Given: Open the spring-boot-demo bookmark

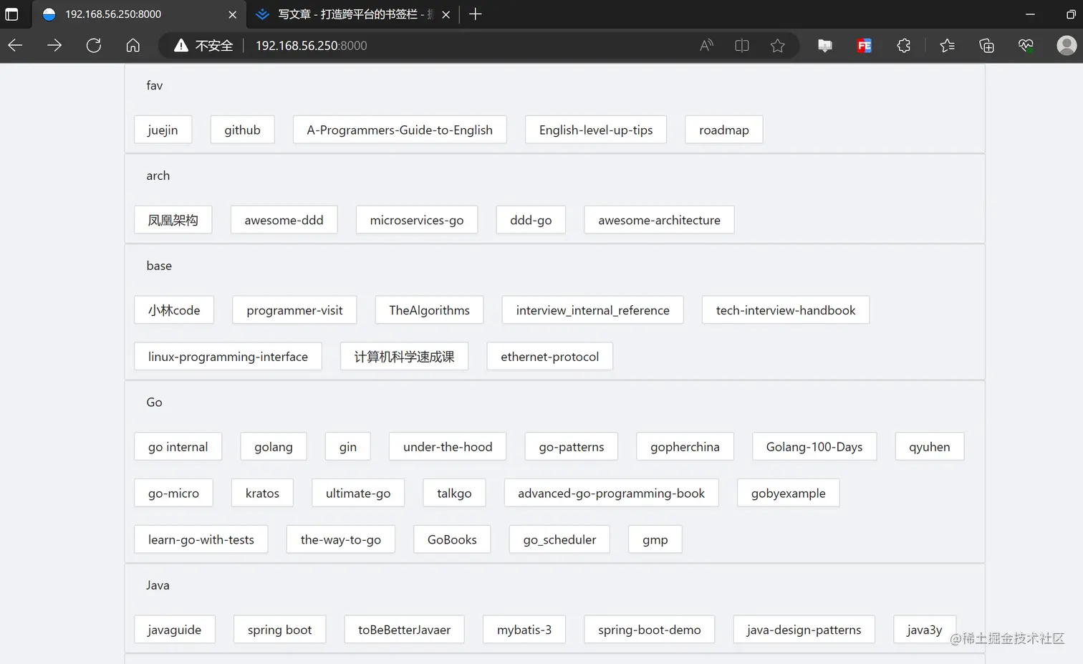Looking at the screenshot, I should [649, 630].
